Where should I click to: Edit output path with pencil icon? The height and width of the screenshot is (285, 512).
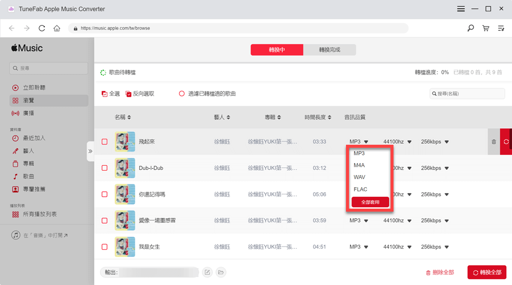click(207, 272)
